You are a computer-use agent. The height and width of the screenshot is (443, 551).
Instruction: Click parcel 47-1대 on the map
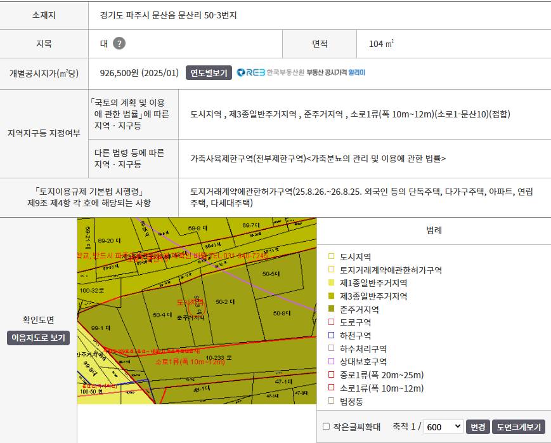(283, 382)
